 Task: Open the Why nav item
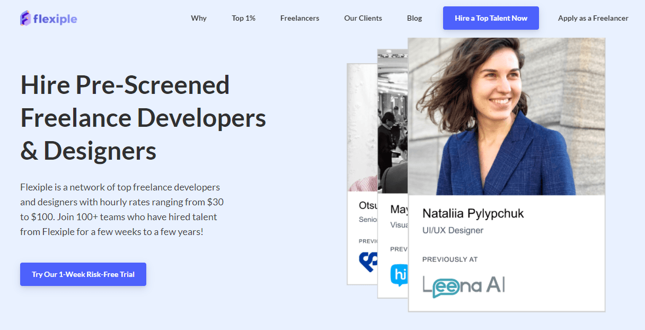(199, 18)
